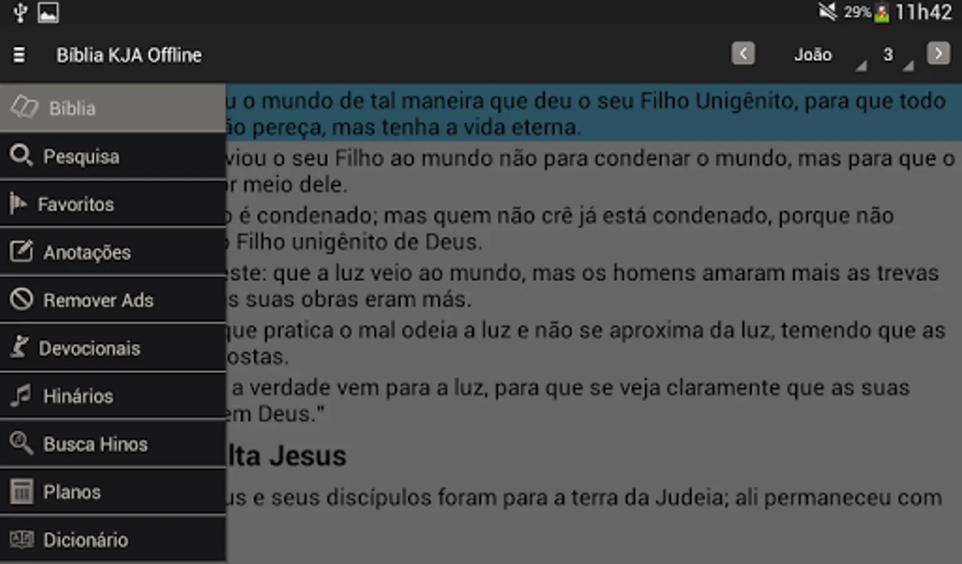Select the Remover Ads prohibited icon

21,299
